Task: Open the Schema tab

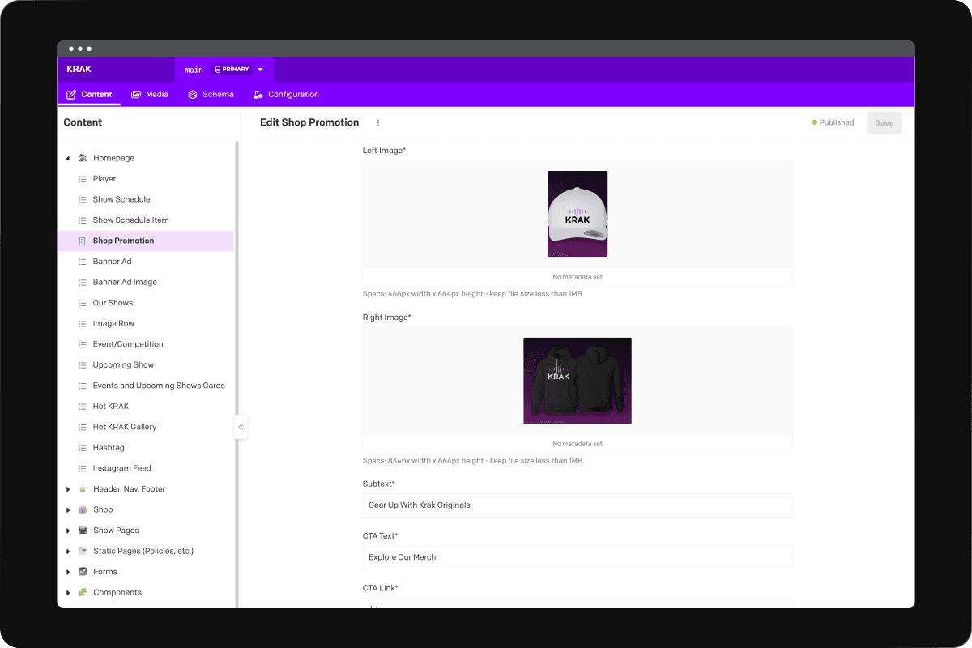Action: pyautogui.click(x=211, y=94)
